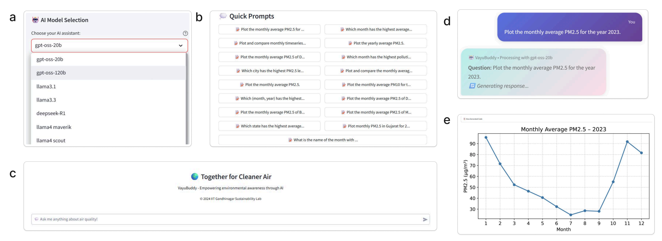Screen dimensions: 662x241
Task: Click the robot icon beside AI Model Selection
Action: tap(35, 20)
